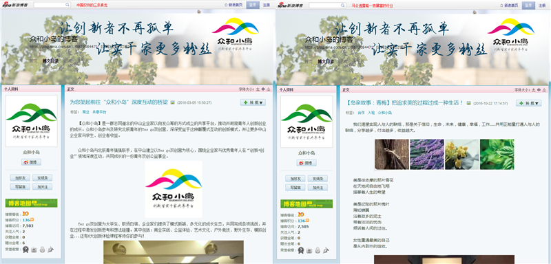
Task: Click 加关注 button in right profile
Action: tap(318, 188)
